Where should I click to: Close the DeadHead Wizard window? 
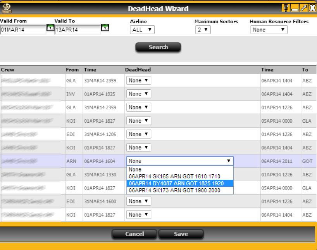point(312,8)
